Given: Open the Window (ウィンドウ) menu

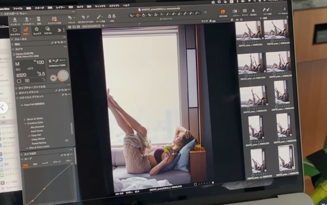Looking at the screenshot, I should pyautogui.click(x=100, y=6).
